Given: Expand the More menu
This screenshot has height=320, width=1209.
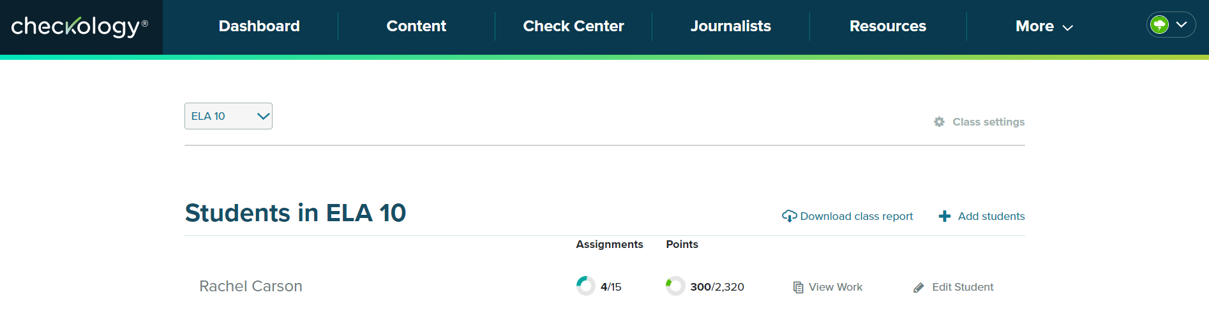Looking at the screenshot, I should (x=1044, y=26).
